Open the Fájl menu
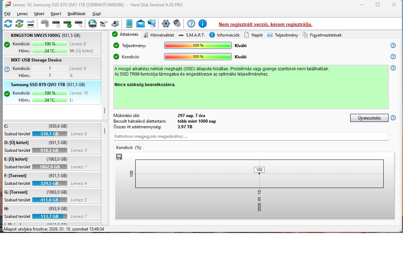Viewport: 403px width, 259px height. tap(7, 14)
